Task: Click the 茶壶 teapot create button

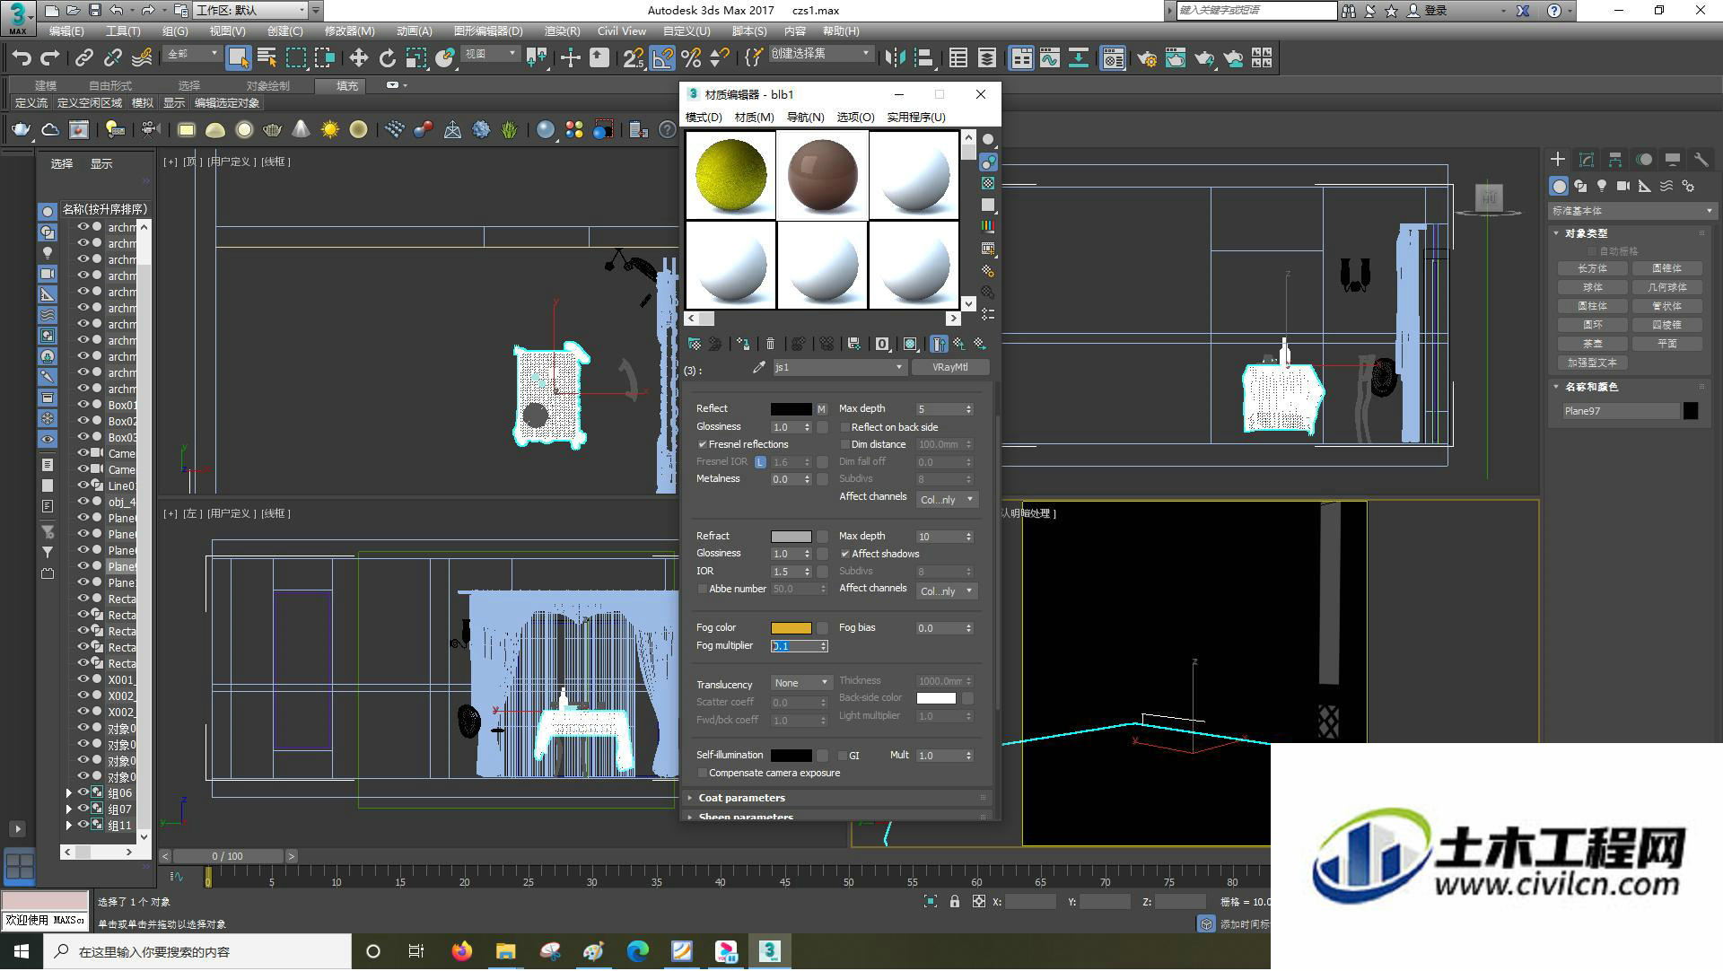Action: pyautogui.click(x=1593, y=344)
